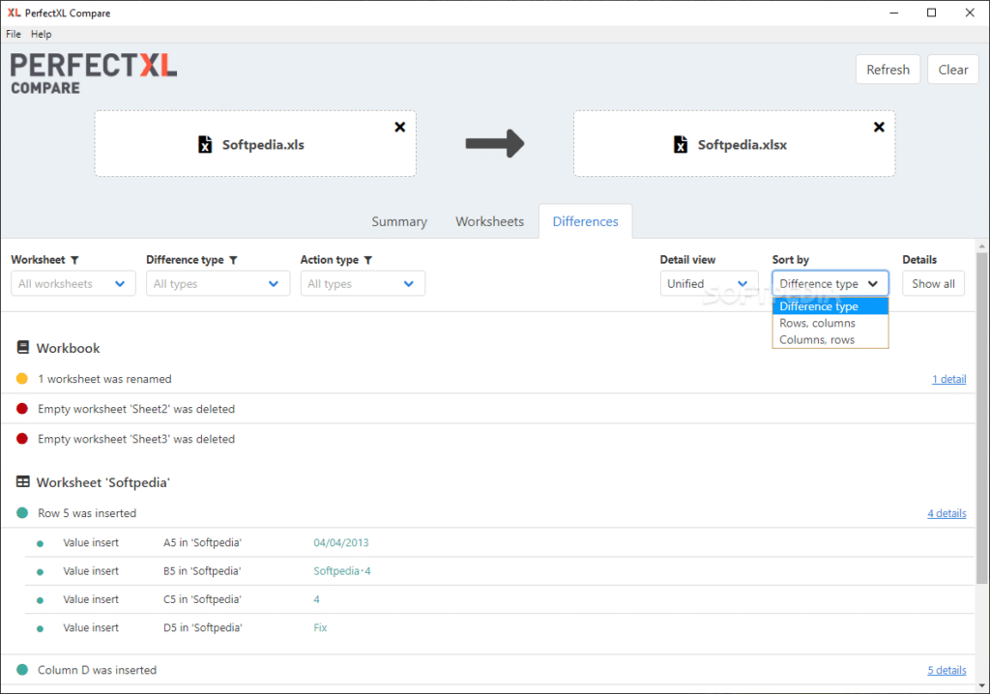The image size is (990, 694).
Task: Click bullet dot for D5 value insert
Action: coord(40,629)
